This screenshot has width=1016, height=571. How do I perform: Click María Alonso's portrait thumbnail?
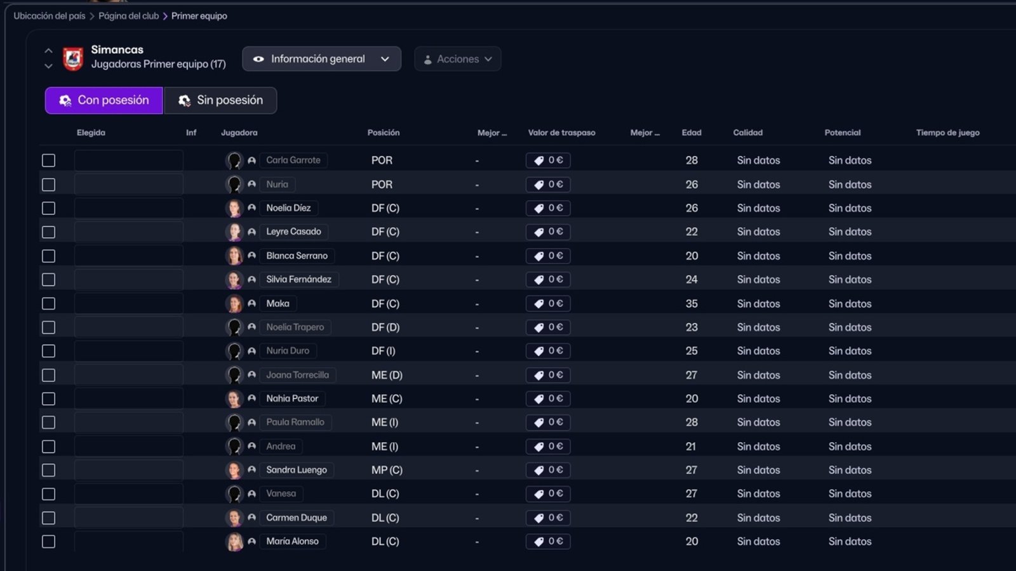(x=234, y=542)
